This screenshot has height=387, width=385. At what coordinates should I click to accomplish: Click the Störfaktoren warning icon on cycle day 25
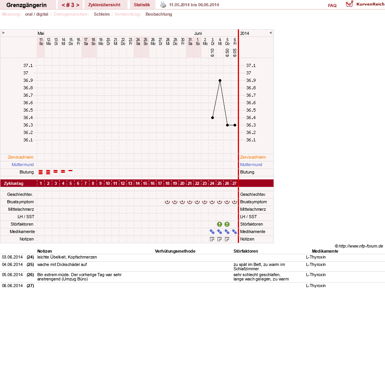219,224
